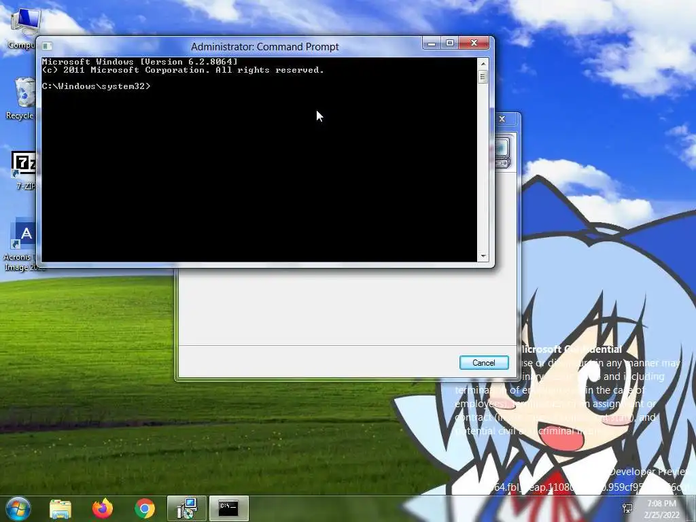Click the Command Prompt system menu icon
This screenshot has height=522, width=696.
pos(47,46)
